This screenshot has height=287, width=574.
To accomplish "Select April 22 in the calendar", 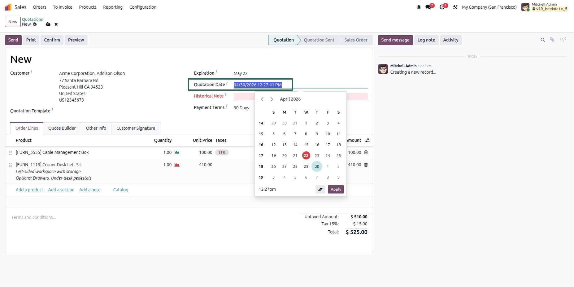I will pyautogui.click(x=306, y=155).
